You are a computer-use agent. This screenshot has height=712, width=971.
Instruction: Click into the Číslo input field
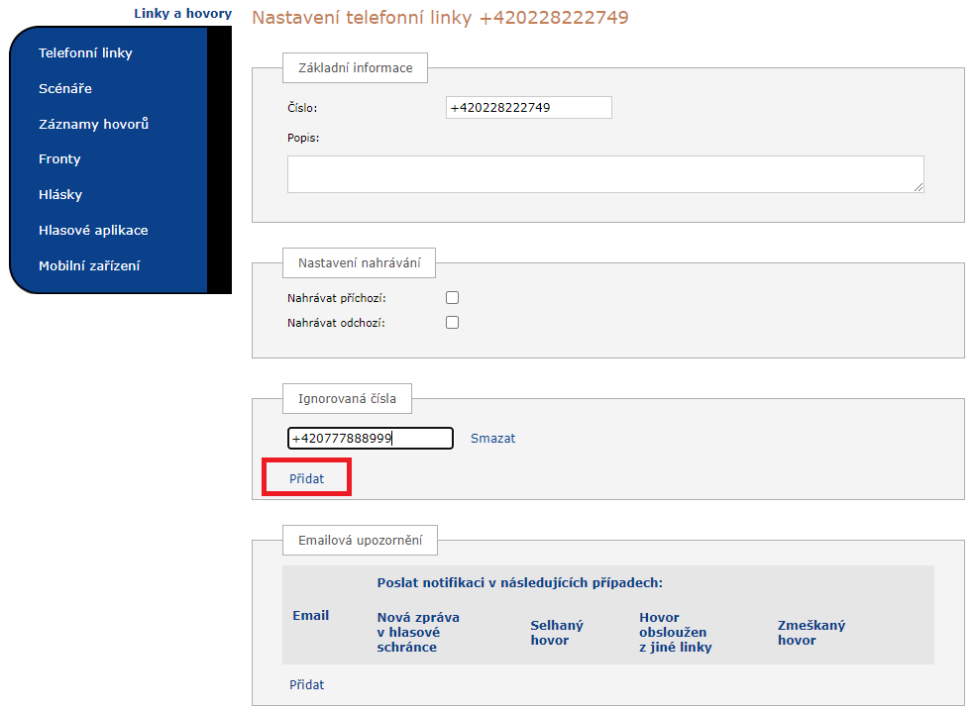pyautogui.click(x=528, y=107)
